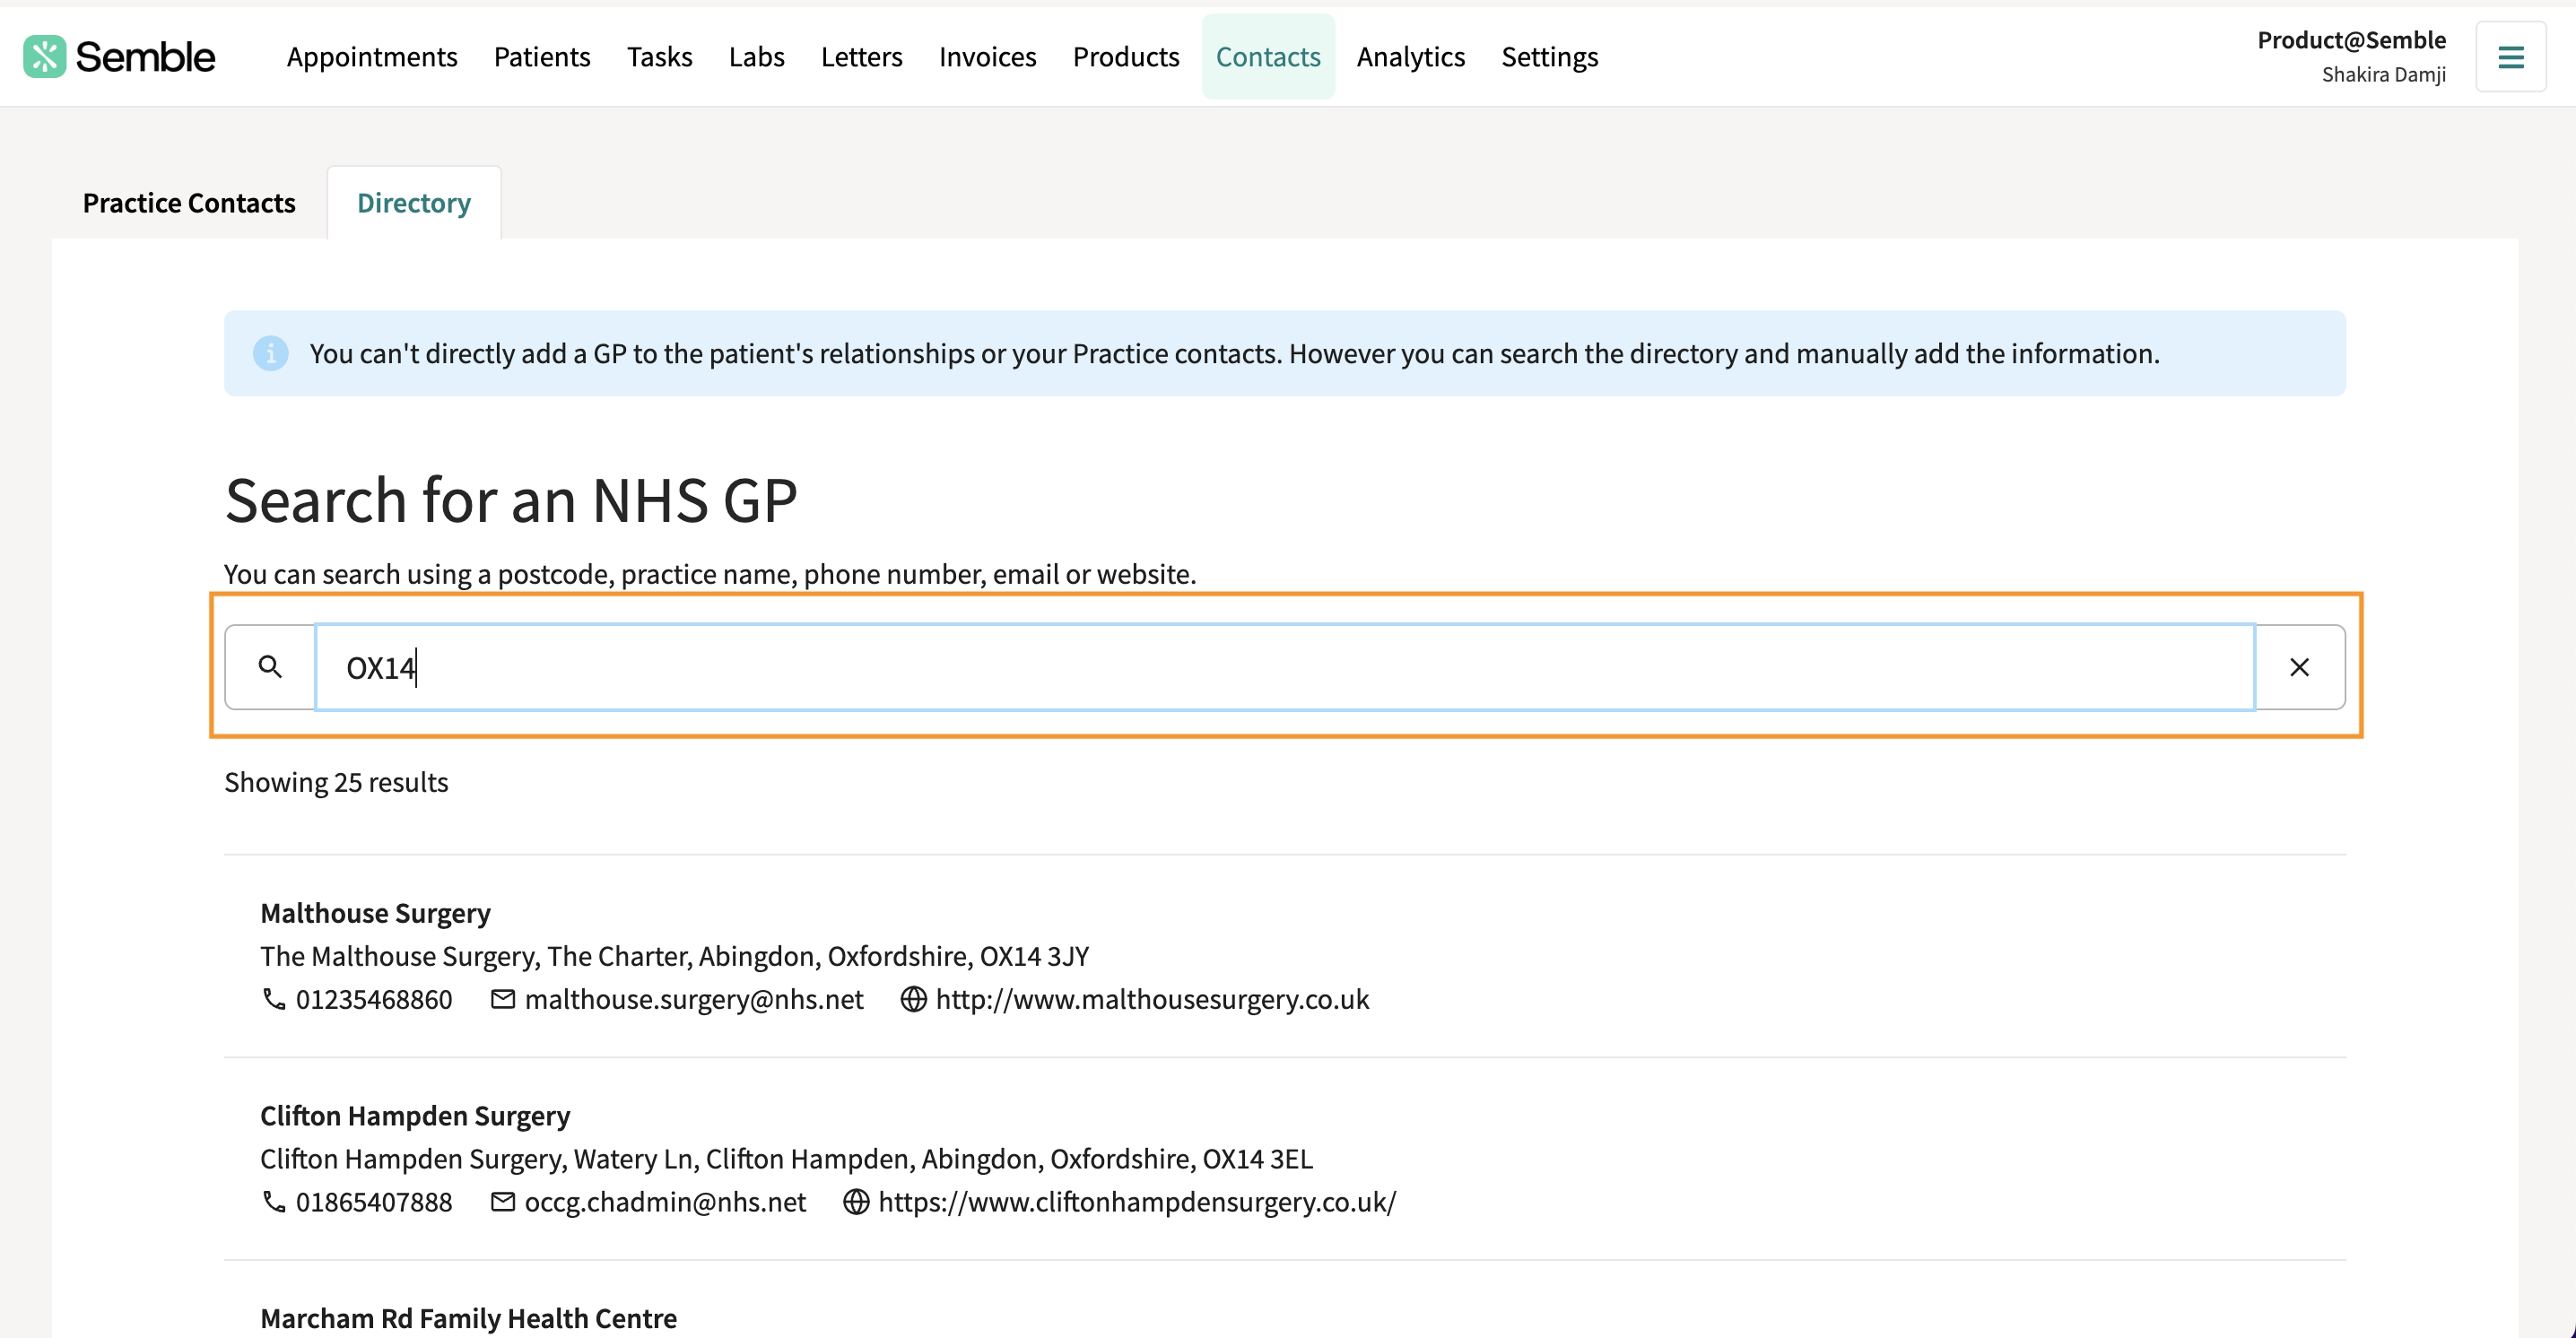Select Malthouse Surgery result title
This screenshot has height=1338, width=2576.
(375, 913)
